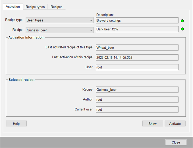Screen dimensions: 193x148
Task: Activate the selected recipe
Action: pos(175,124)
